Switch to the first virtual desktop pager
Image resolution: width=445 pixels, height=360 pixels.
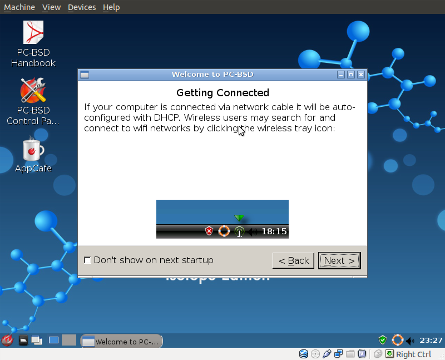pos(53,340)
